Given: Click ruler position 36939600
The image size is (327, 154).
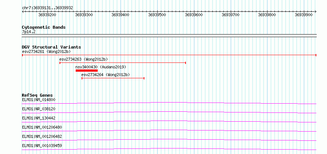Looking at the screenshot, I should [194, 15].
